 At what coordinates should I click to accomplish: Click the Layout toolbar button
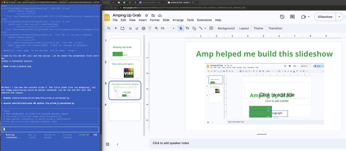click(x=244, y=28)
